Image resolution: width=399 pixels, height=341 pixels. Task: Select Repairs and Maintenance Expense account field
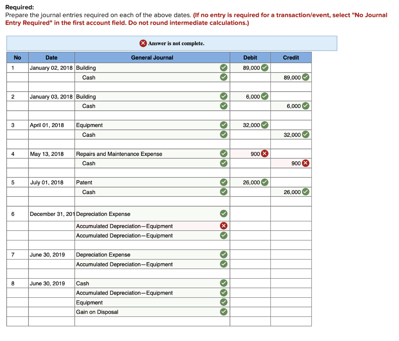click(152, 154)
